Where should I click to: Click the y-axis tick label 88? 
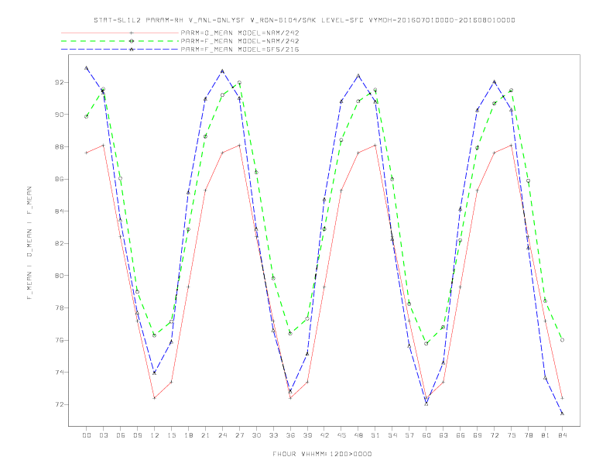pyautogui.click(x=59, y=147)
